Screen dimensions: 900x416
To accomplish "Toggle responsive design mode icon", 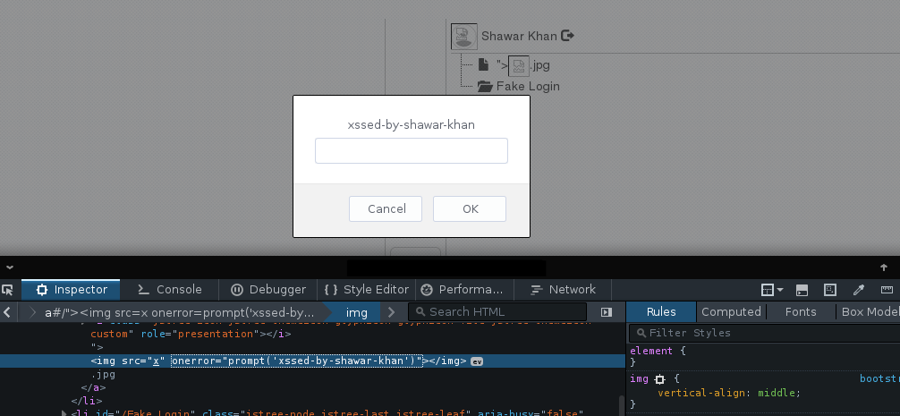I will (x=830, y=290).
